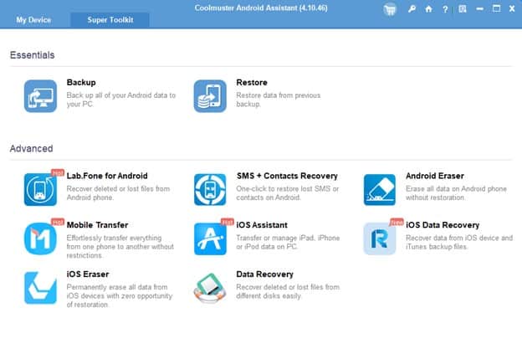The image size is (522, 359).
Task: Open the iOS Data Recovery icon
Action: pyautogui.click(x=380, y=238)
